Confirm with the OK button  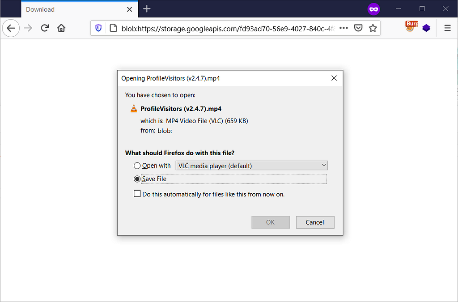[x=271, y=222]
